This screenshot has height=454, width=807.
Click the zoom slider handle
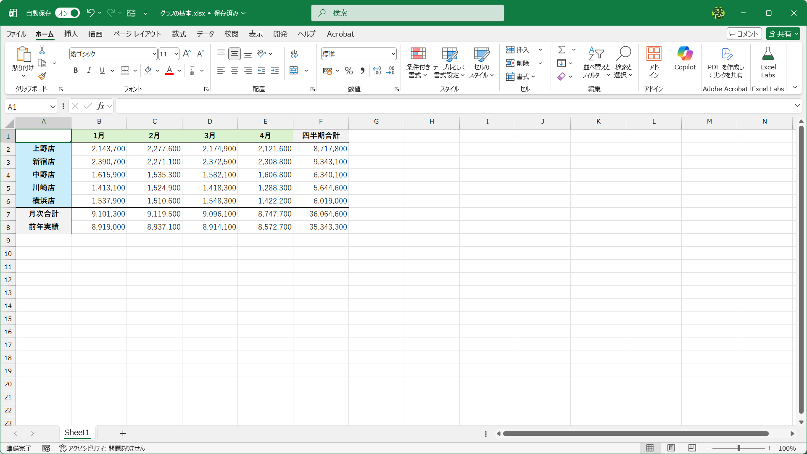(x=738, y=448)
